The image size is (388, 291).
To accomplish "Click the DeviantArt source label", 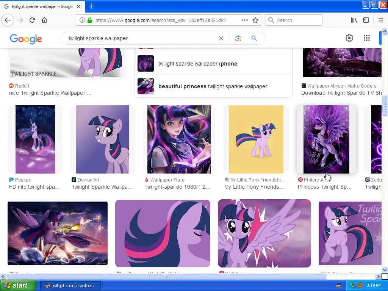I will coord(86,180).
